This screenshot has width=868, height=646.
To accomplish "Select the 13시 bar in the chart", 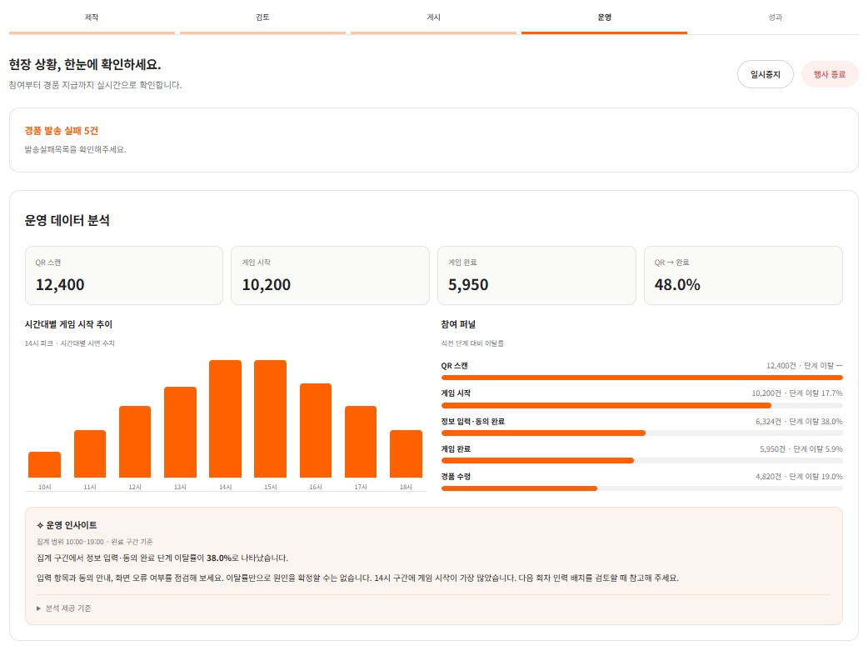I will (x=180, y=432).
